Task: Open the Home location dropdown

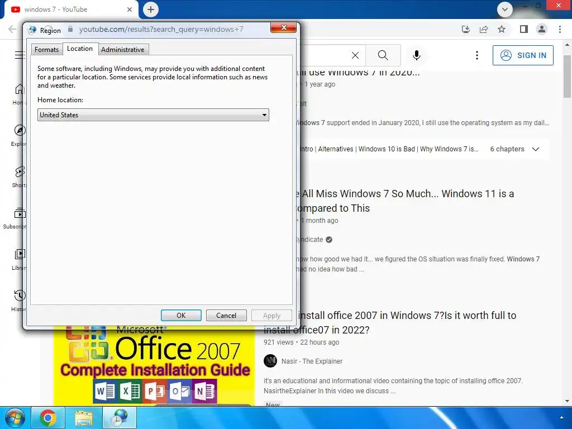Action: tap(153, 115)
